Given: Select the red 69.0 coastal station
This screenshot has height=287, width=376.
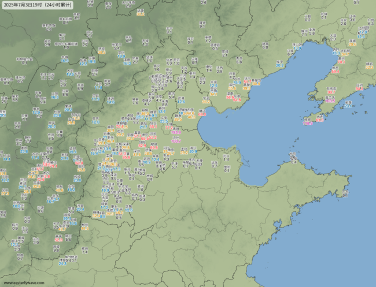Looking at the screenshot, I should (x=202, y=114).
